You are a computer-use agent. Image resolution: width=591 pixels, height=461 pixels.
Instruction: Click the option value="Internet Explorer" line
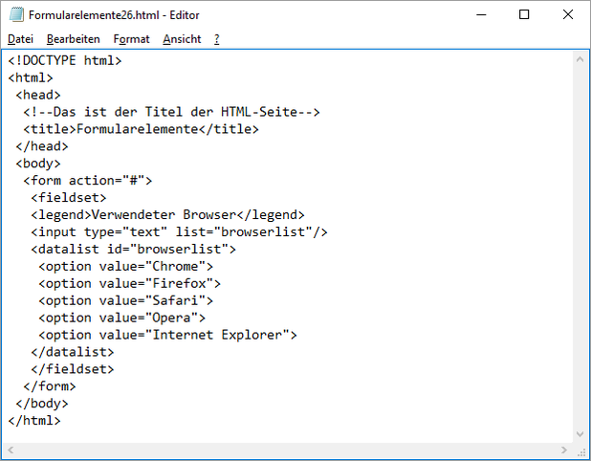[x=167, y=335]
